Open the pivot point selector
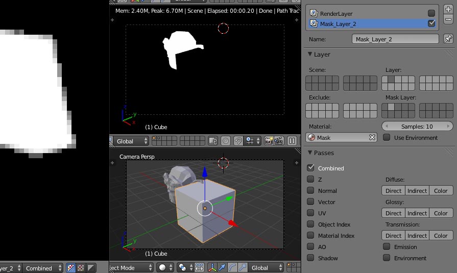The height and width of the screenshot is (273, 457). click(x=185, y=267)
